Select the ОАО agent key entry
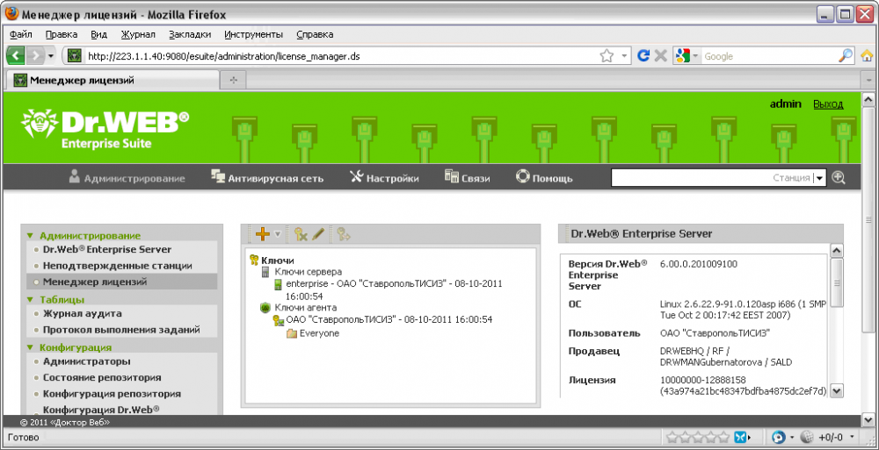The image size is (879, 450). (x=389, y=320)
